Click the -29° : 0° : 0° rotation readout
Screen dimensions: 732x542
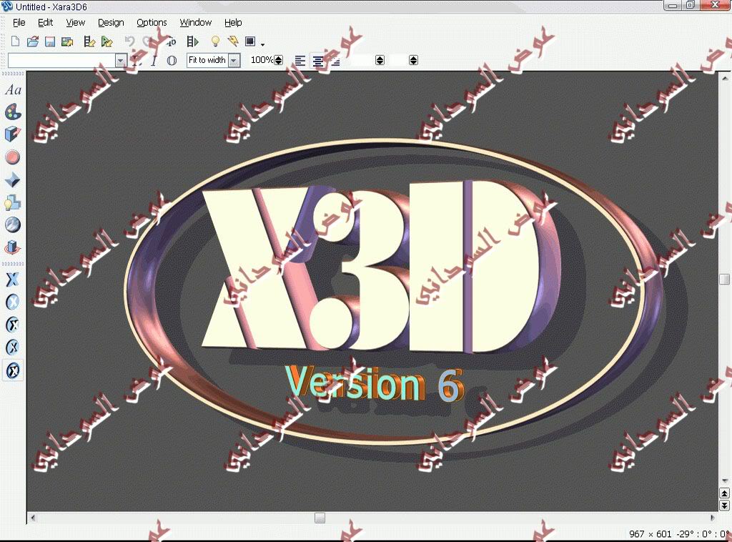coord(704,533)
